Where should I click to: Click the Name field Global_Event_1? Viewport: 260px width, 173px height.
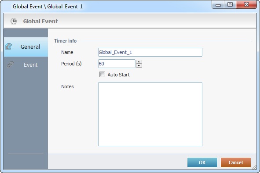click(150, 52)
